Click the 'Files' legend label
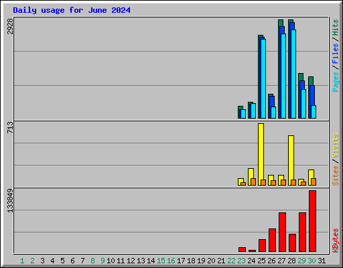The image size is (343, 268). coord(336,54)
